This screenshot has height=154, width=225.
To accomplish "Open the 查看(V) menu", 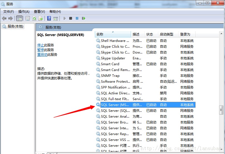I will coord(39,12).
